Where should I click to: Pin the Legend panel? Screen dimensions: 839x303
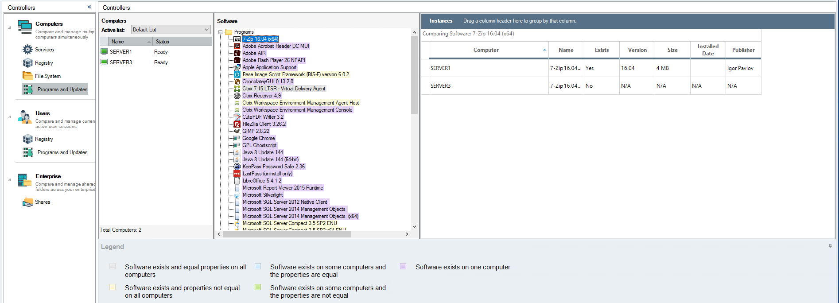click(830, 246)
